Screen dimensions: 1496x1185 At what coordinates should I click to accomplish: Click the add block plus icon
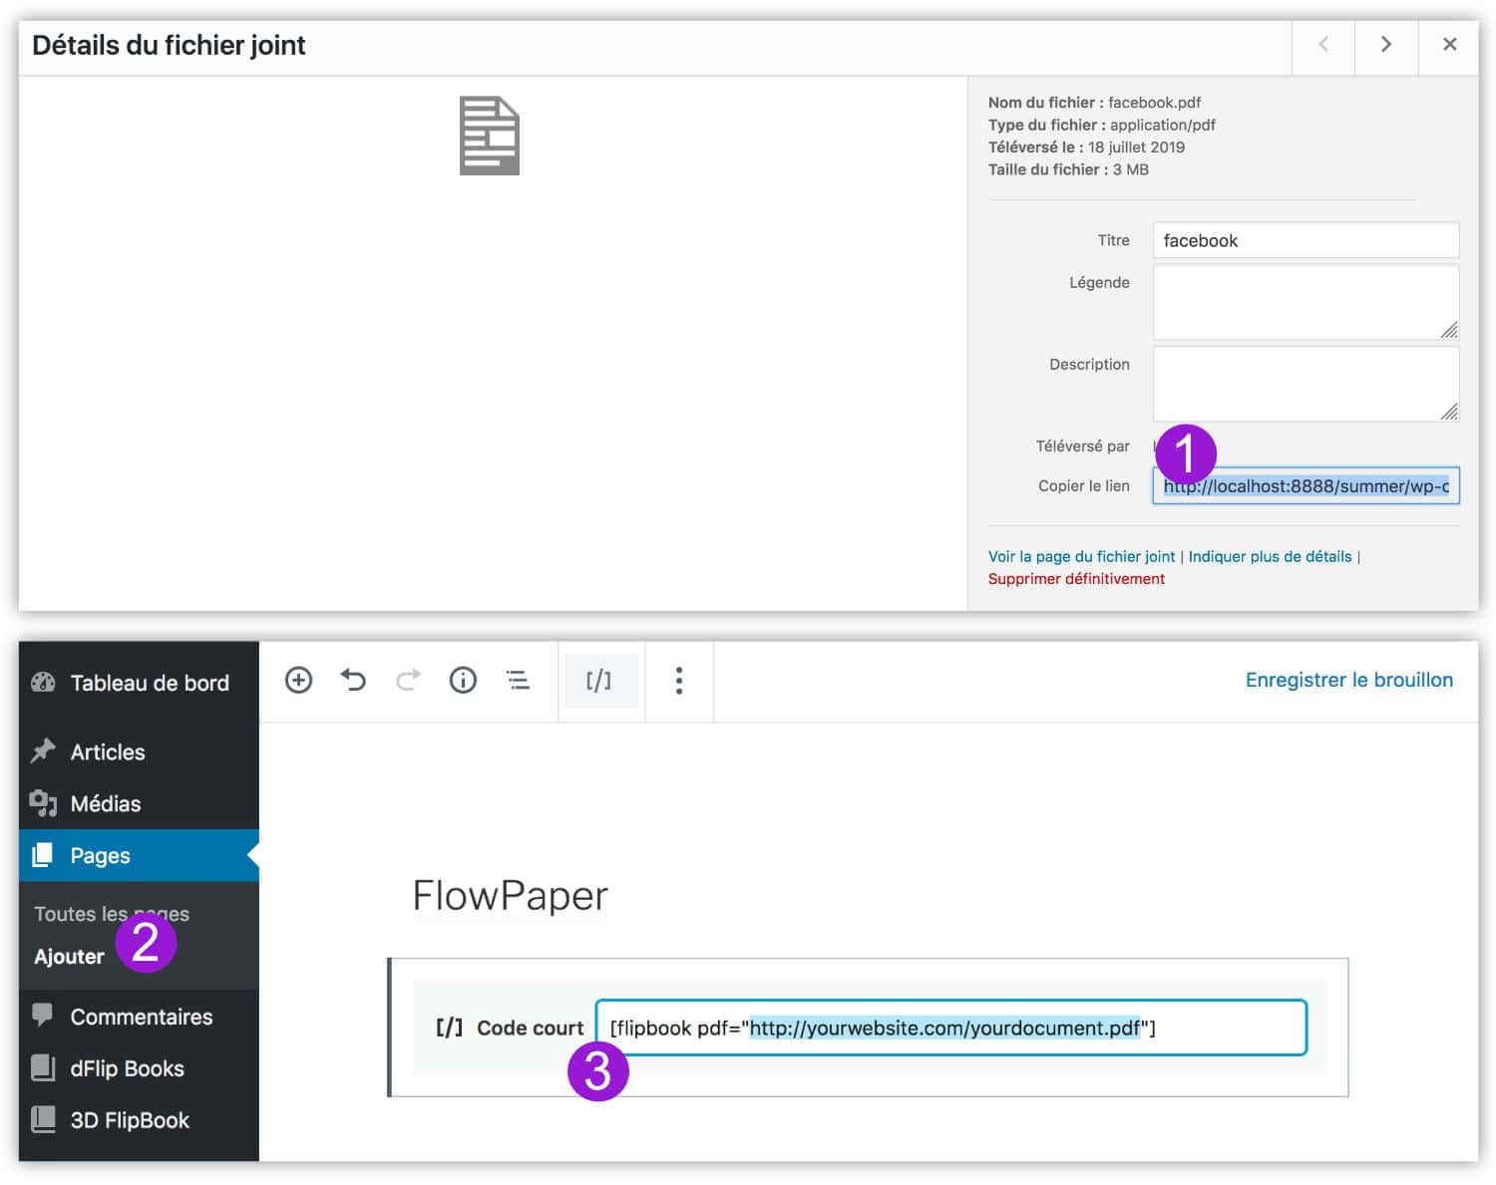coord(298,681)
